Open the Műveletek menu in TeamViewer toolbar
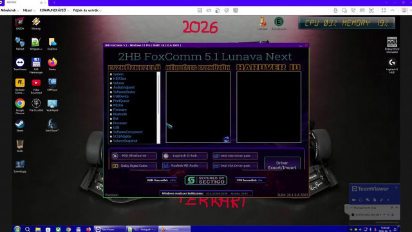Viewport: 412px width, 232px height. 10,10
